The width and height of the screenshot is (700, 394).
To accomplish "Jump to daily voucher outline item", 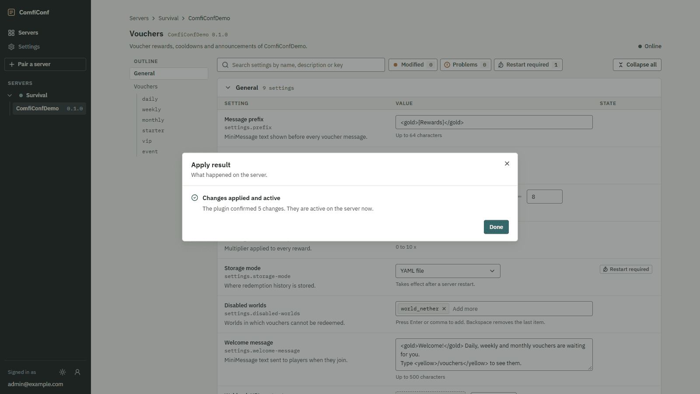I will point(150,99).
